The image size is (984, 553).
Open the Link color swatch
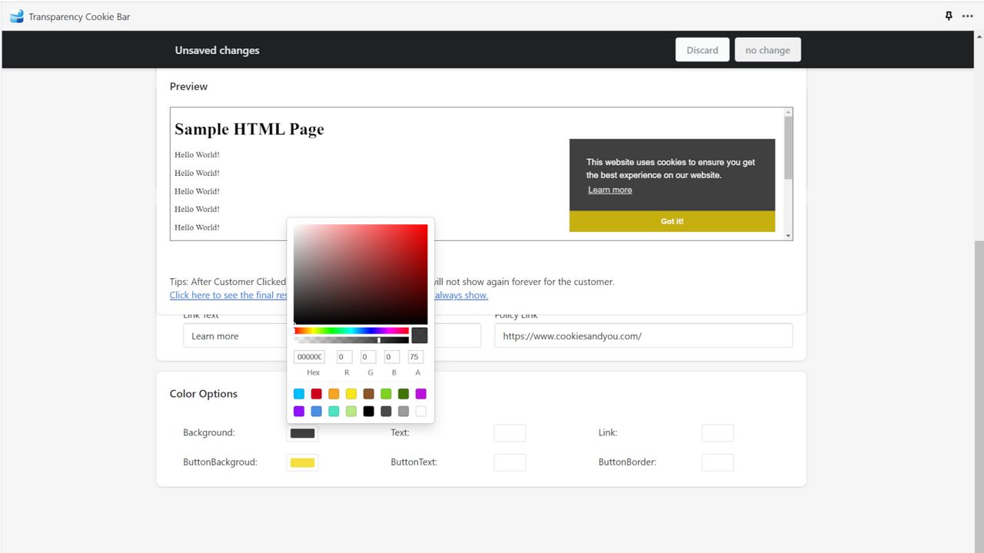coord(717,433)
